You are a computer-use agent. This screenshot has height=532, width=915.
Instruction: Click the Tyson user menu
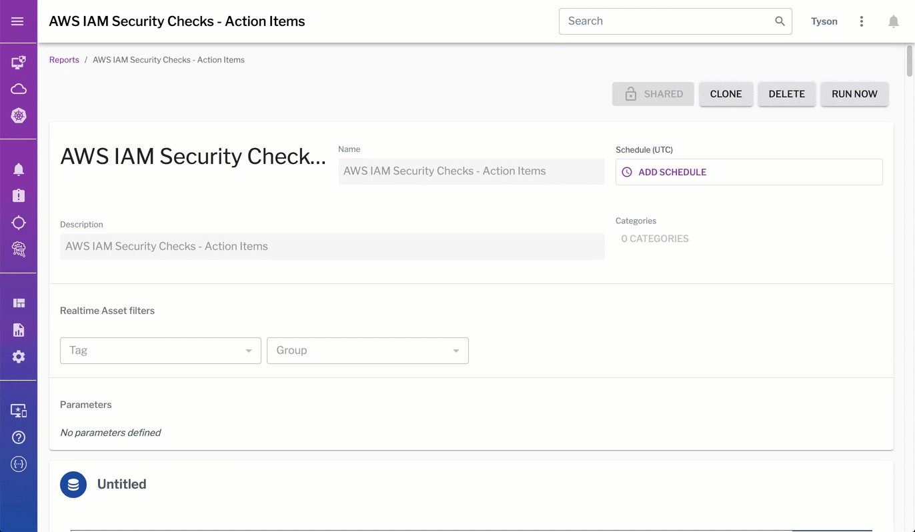824,21
